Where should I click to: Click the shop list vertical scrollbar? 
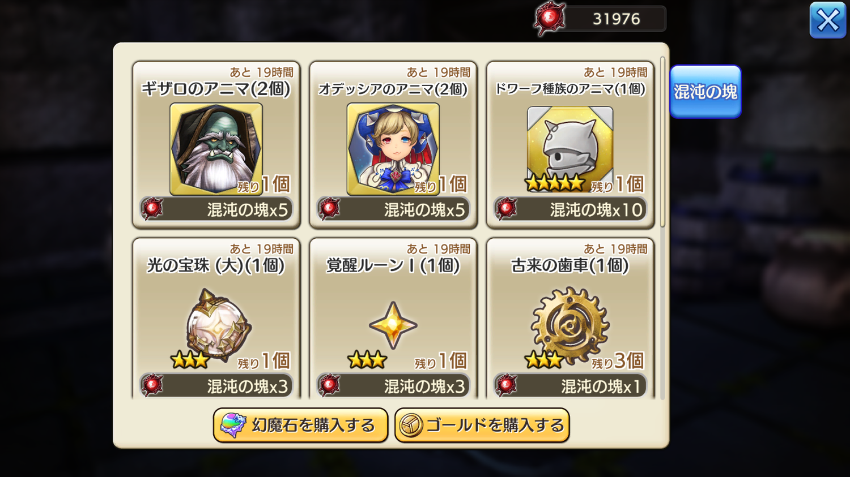tap(662, 141)
